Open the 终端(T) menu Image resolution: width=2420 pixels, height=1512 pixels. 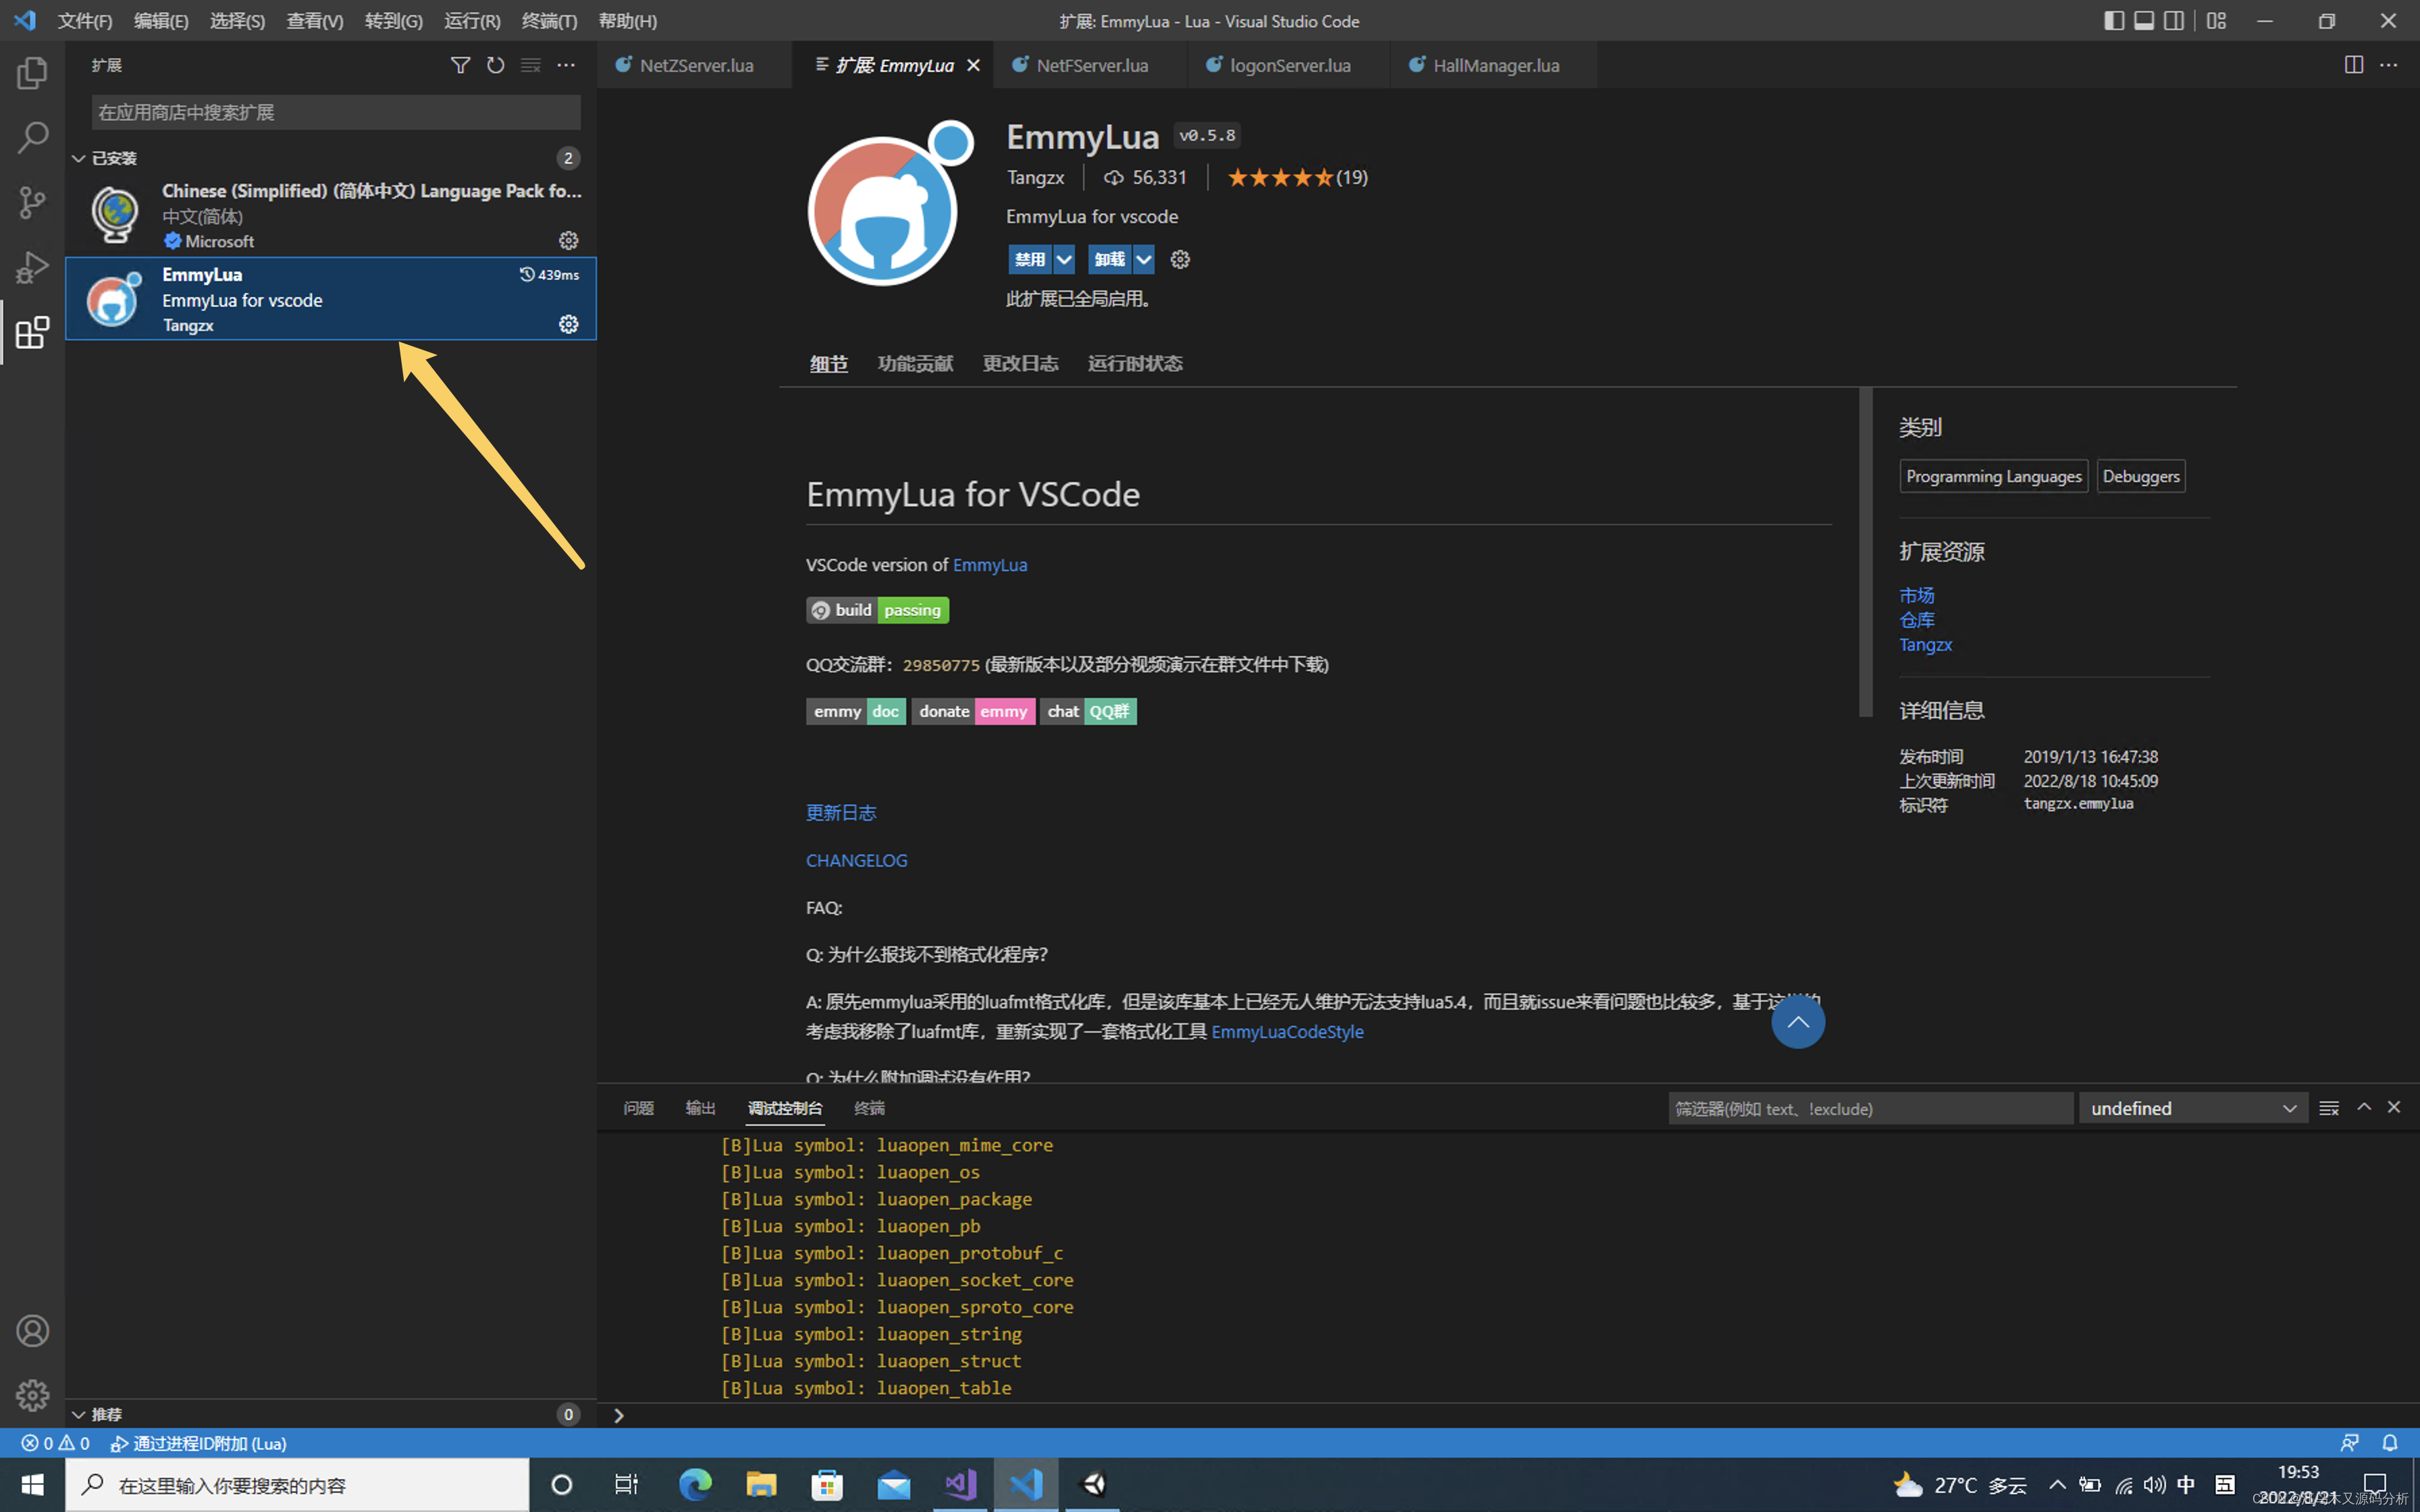point(549,21)
